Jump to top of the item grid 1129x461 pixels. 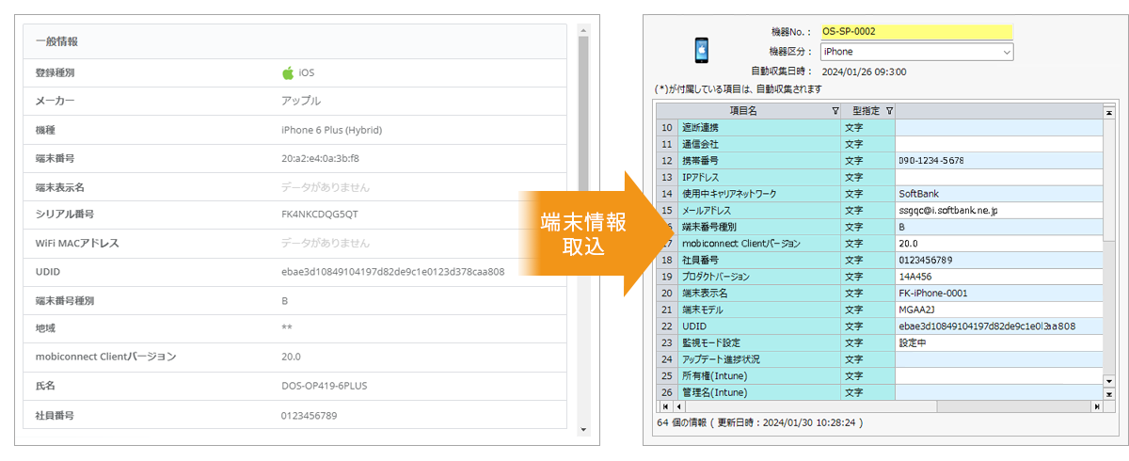pyautogui.click(x=1109, y=110)
